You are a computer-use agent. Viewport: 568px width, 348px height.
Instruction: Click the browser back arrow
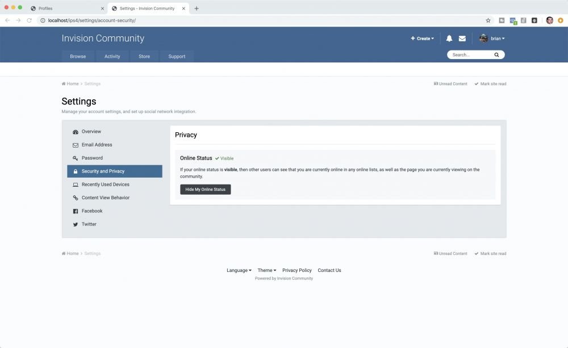(x=7, y=20)
